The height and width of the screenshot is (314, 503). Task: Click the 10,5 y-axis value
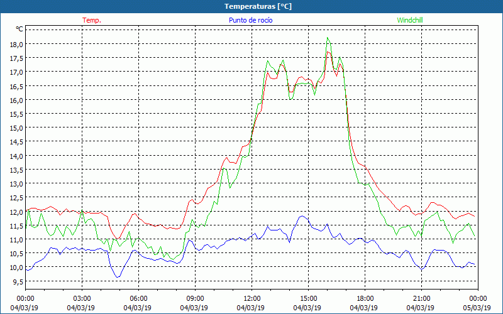click(16, 254)
